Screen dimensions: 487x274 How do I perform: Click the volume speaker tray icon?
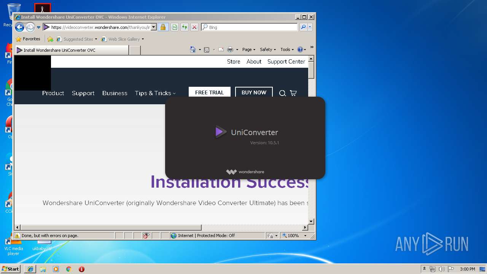(441, 269)
